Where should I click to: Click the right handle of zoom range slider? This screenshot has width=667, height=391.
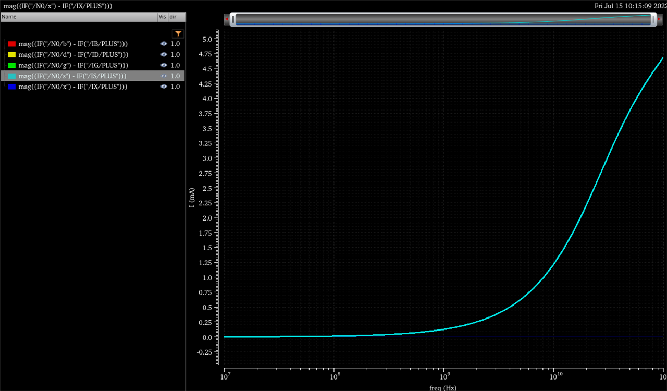click(653, 19)
